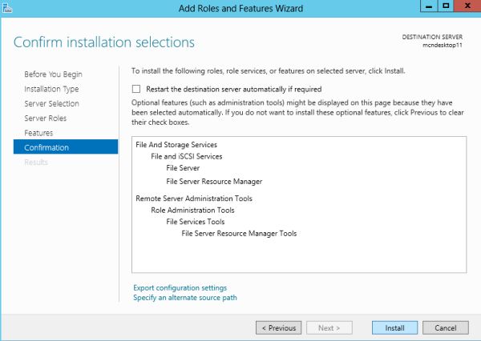
Task: Select File Server Resource Manager Tools item
Action: tap(239, 233)
